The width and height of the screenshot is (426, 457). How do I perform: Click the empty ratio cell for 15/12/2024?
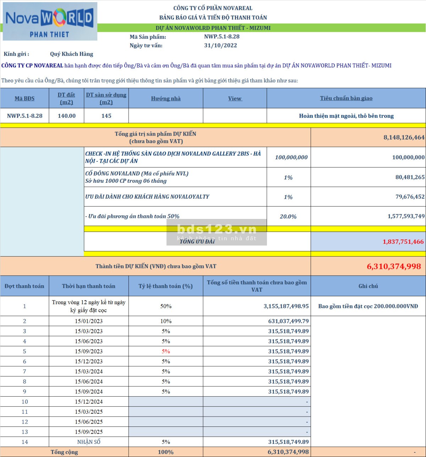[166, 402]
